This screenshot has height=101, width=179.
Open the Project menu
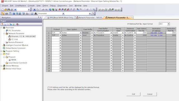click(x=5, y=6)
